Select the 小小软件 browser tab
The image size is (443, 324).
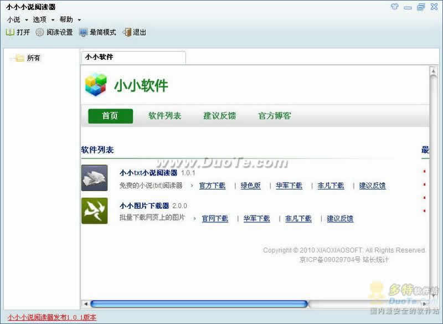pyautogui.click(x=133, y=58)
